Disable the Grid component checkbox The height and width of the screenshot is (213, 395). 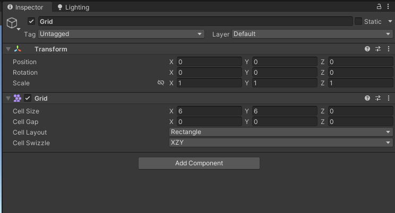pos(28,99)
